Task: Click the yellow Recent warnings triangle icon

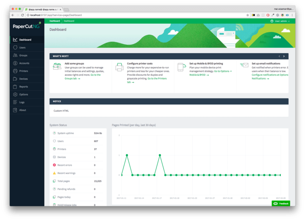Action: click(x=54, y=173)
